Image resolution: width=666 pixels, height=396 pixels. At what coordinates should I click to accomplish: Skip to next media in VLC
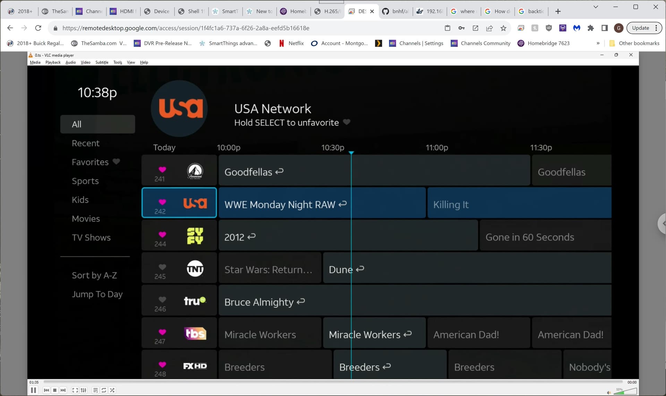63,390
